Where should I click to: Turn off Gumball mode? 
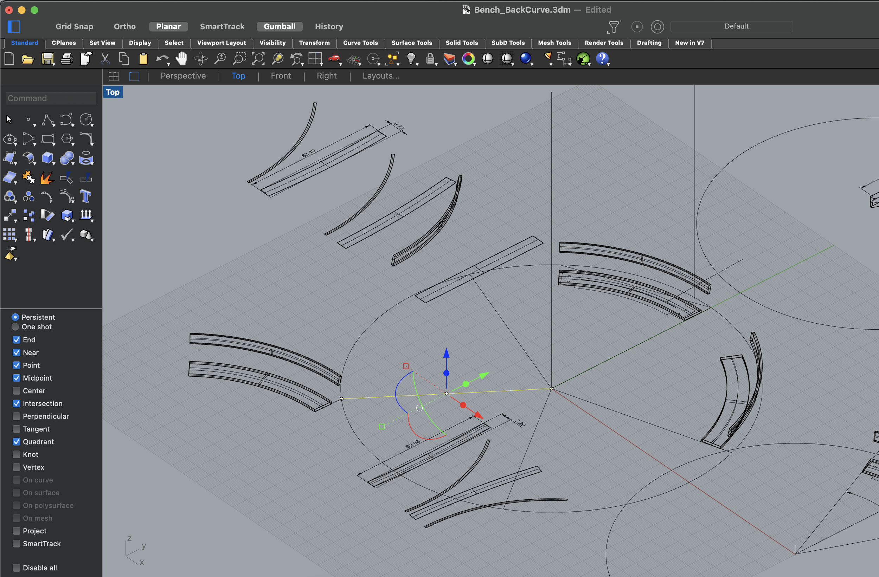tap(280, 27)
